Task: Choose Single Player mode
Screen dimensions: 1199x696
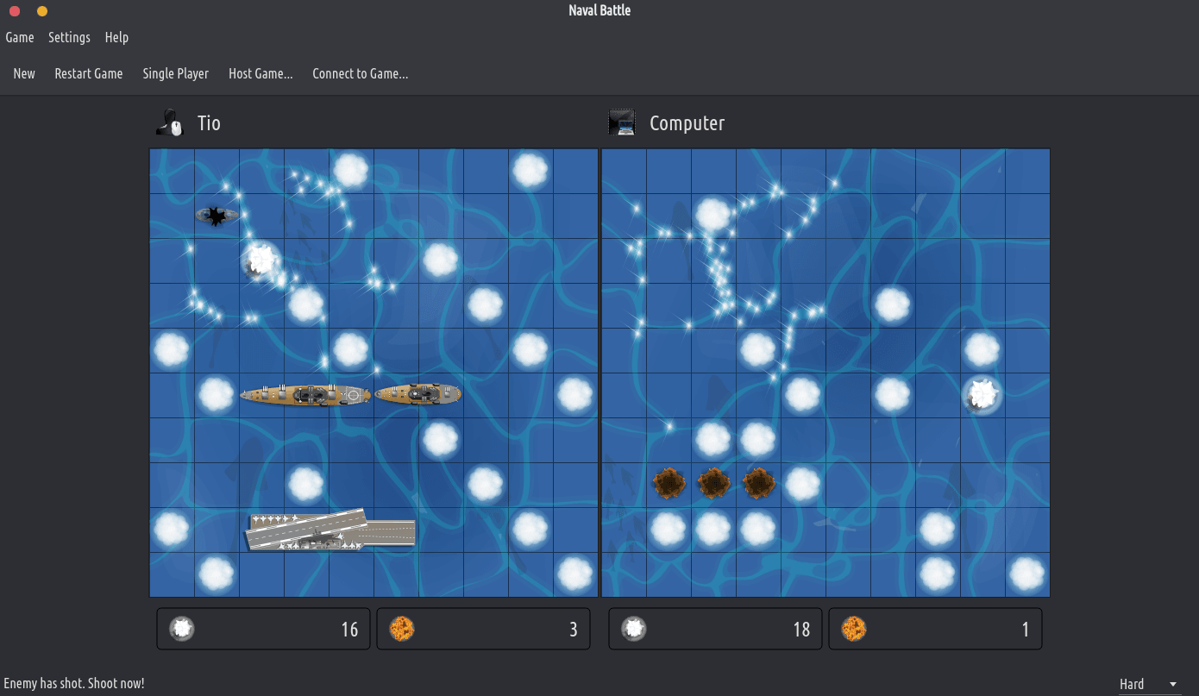Action: click(175, 73)
